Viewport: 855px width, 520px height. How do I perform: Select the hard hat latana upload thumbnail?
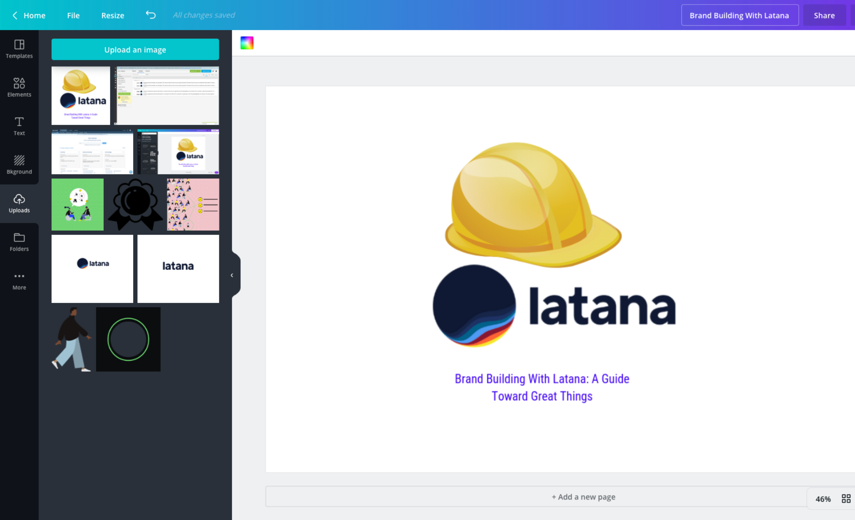(x=81, y=96)
